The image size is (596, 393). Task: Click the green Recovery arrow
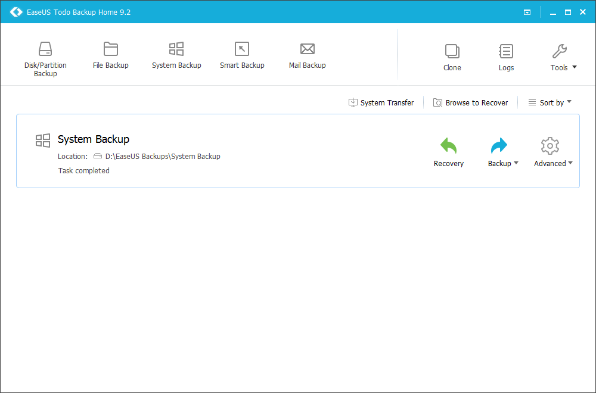point(449,145)
